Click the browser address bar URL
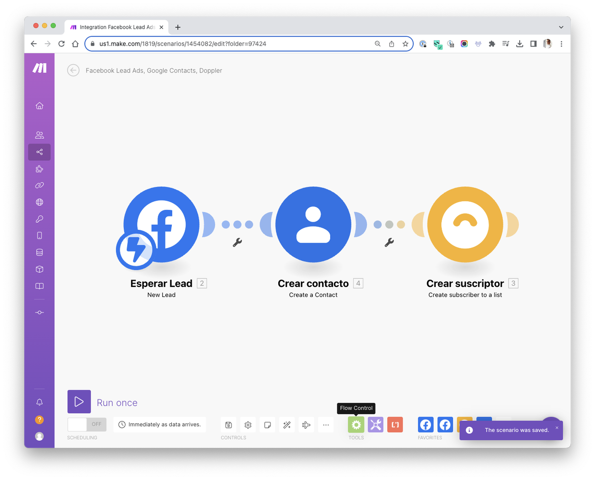The image size is (595, 480). point(183,44)
